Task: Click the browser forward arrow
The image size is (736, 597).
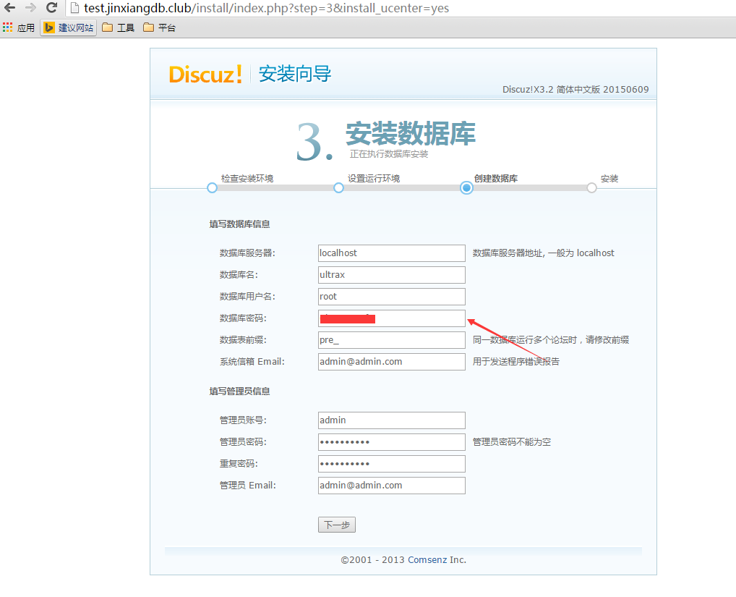Action: tap(30, 8)
